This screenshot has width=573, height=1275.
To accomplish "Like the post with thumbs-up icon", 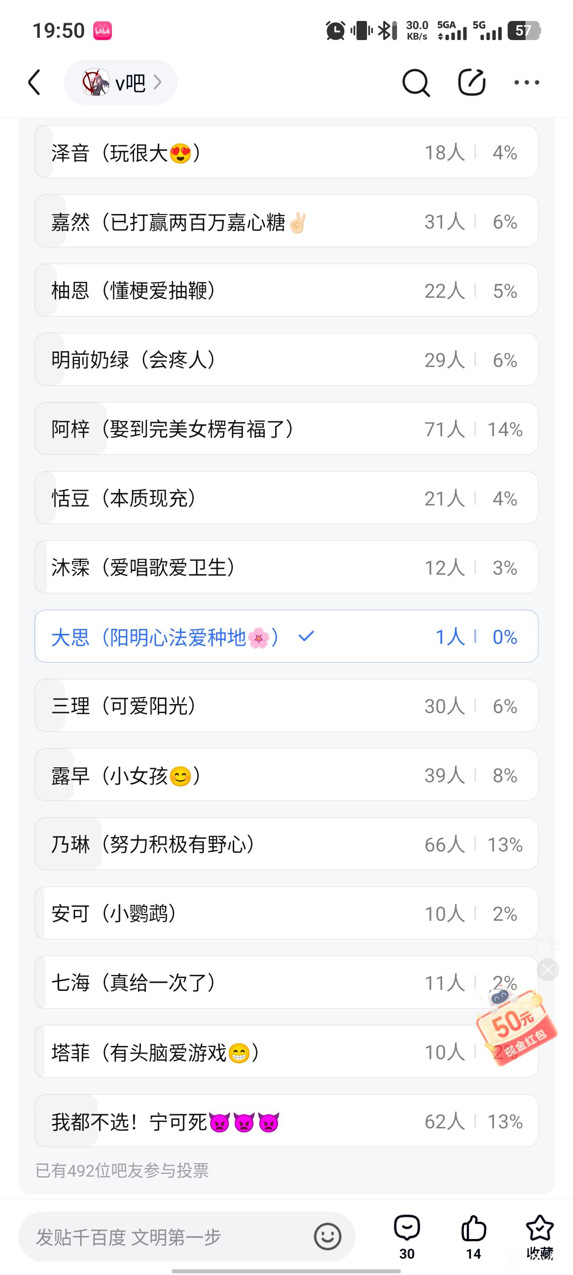I will point(473,1229).
